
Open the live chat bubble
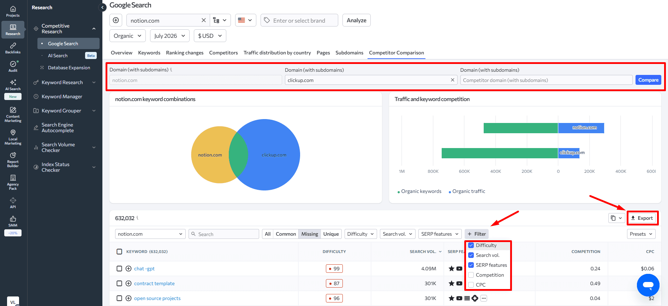(648, 285)
